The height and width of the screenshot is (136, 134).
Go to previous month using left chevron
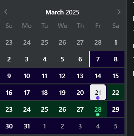click(6, 12)
